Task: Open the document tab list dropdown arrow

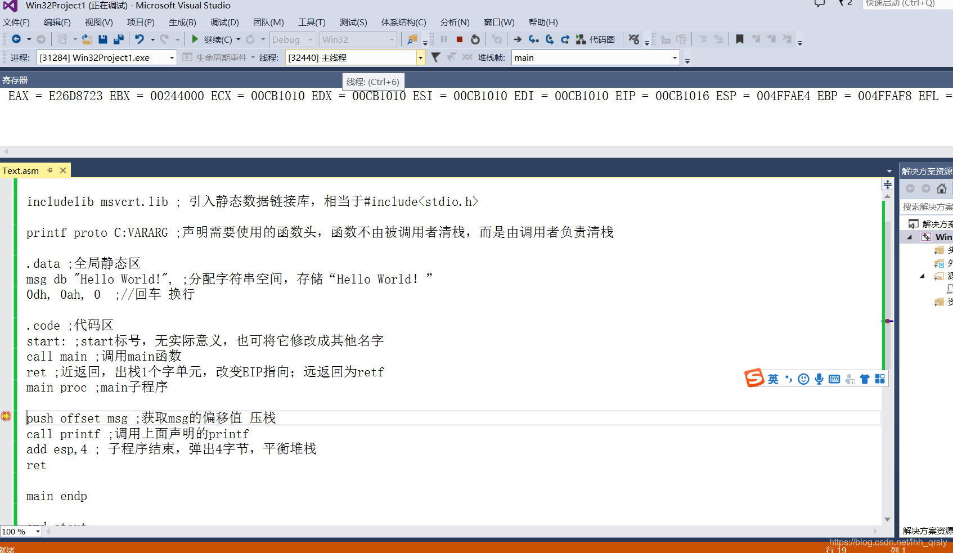Action: click(889, 171)
